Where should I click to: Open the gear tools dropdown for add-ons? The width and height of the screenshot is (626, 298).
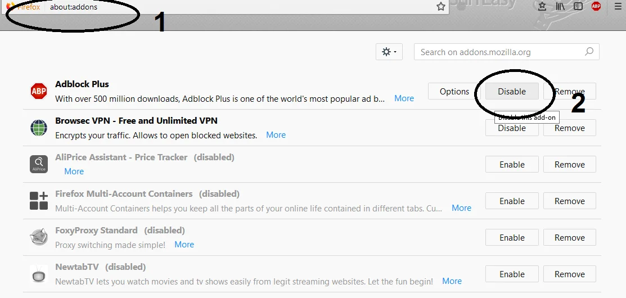click(x=389, y=52)
